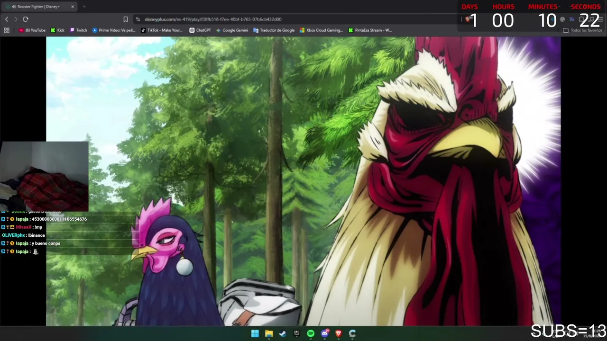The width and height of the screenshot is (607, 341).
Task: Open File Explorer from the taskbar
Action: (x=269, y=333)
